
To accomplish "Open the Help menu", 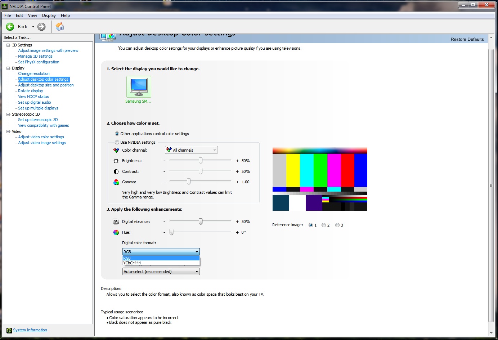I will [65, 15].
